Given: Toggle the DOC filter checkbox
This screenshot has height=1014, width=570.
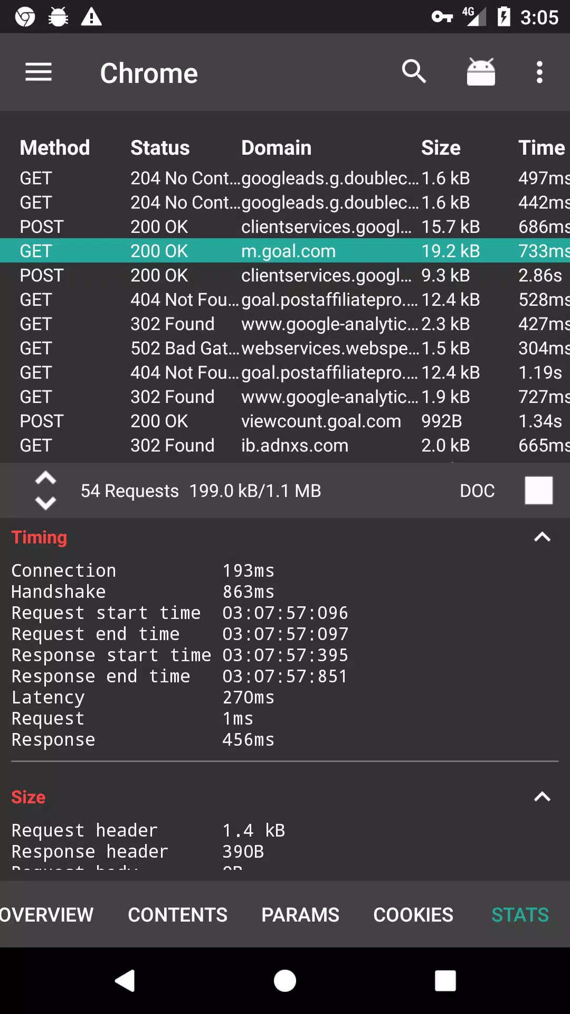Looking at the screenshot, I should coord(539,491).
